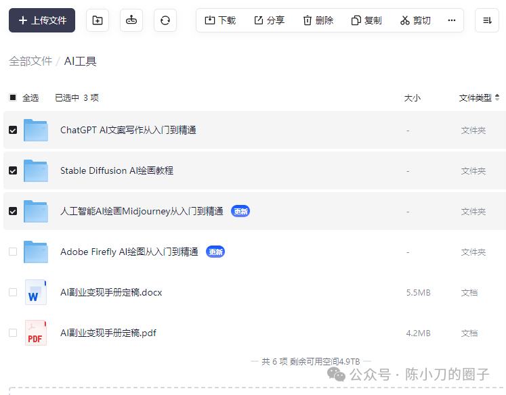The image size is (506, 395).
Task: Open the Midjourney folder icon
Action: pos(36,211)
